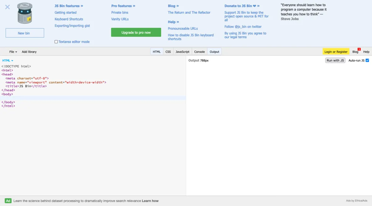
Task: Expand the HTML panel language dropdown
Action: (8, 60)
